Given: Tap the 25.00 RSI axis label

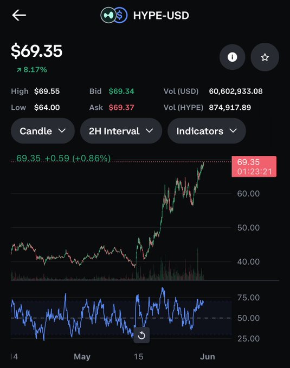Looking at the screenshot, I should coord(248,339).
